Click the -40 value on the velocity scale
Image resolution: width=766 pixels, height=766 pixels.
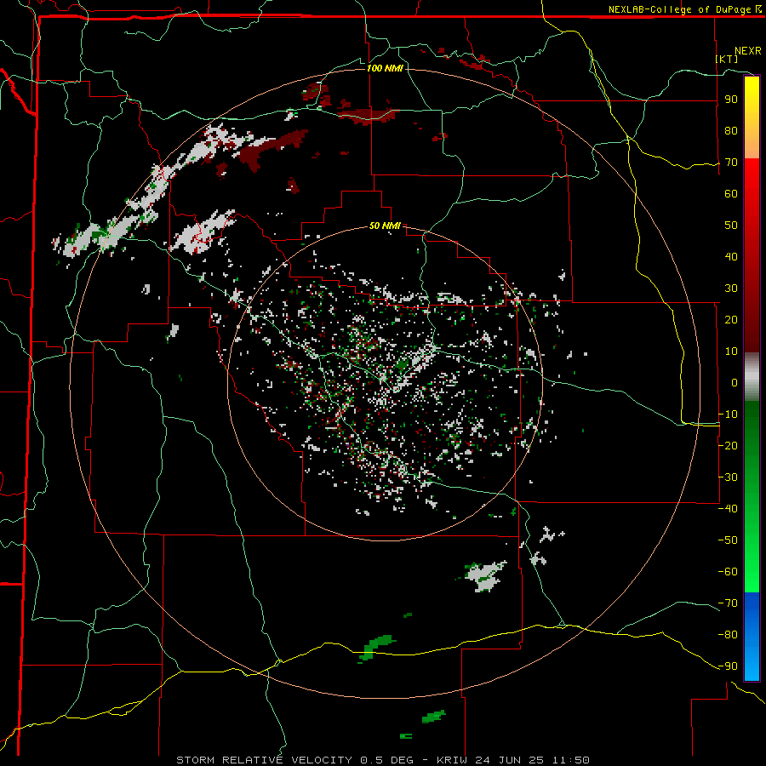pos(728,509)
